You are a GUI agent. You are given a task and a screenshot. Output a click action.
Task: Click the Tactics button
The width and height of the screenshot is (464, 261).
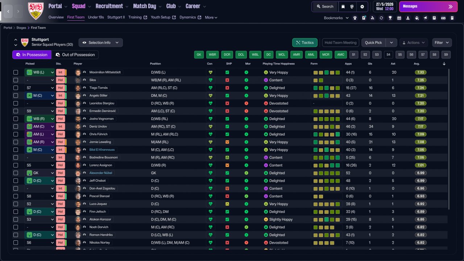[304, 43]
